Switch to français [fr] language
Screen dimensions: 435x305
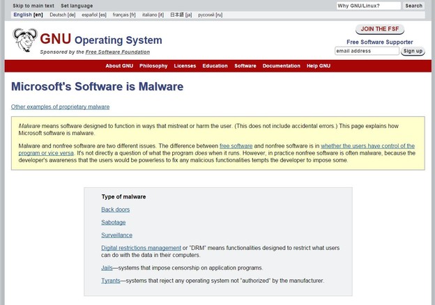tap(124, 15)
